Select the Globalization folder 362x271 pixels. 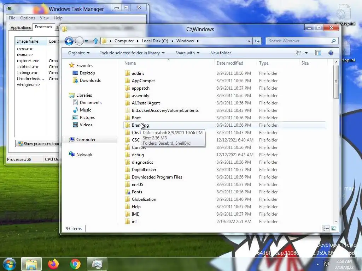(144, 199)
